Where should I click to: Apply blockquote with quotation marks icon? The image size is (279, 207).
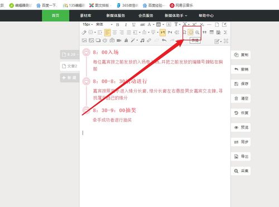pyautogui.click(x=204, y=32)
